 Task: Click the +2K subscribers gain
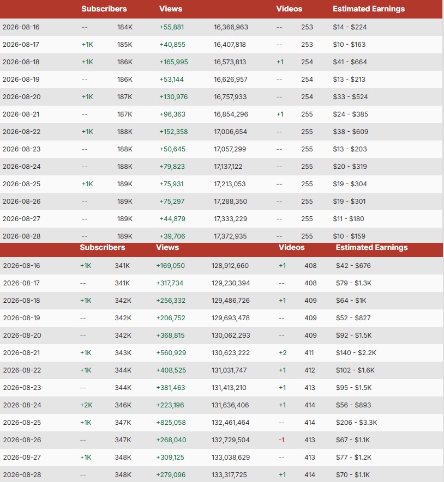coord(86,405)
